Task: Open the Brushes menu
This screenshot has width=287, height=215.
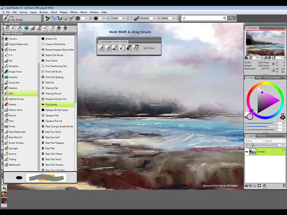Action: 44,12
